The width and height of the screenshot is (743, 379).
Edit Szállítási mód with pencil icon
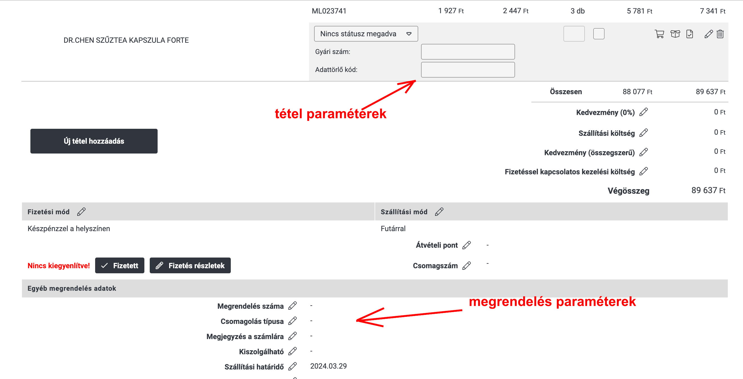(439, 212)
